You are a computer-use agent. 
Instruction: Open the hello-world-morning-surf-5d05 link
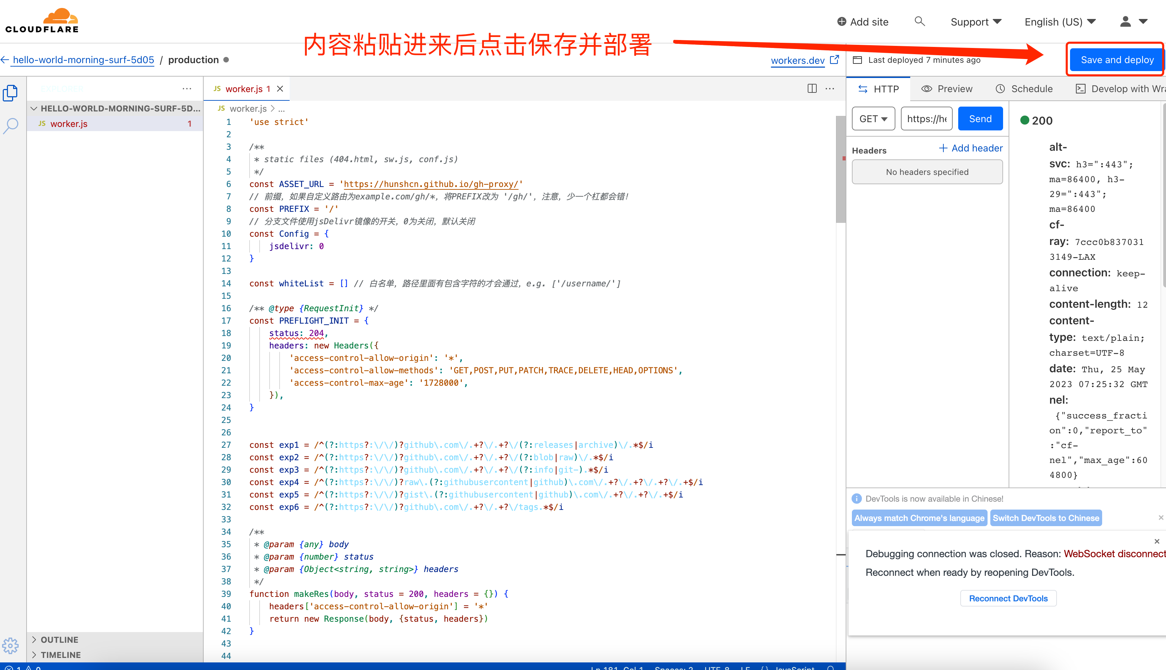tap(83, 60)
